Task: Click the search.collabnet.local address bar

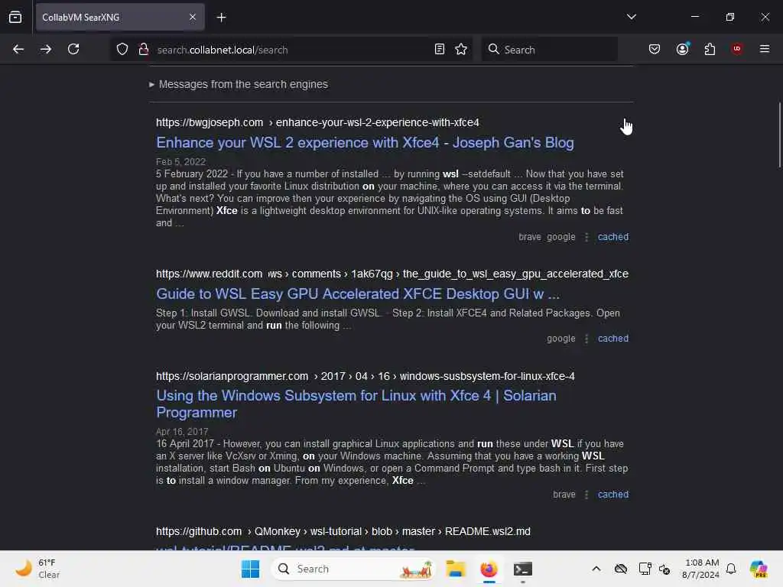Action: [x=292, y=50]
